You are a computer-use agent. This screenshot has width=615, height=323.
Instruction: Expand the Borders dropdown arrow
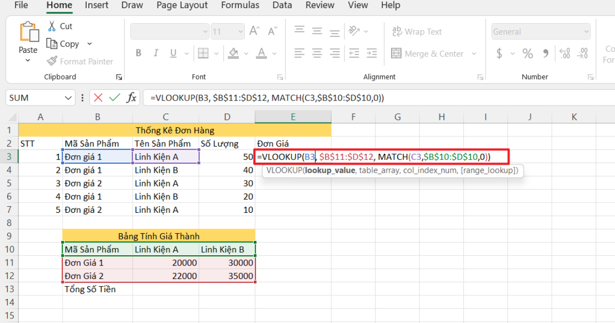(x=217, y=53)
